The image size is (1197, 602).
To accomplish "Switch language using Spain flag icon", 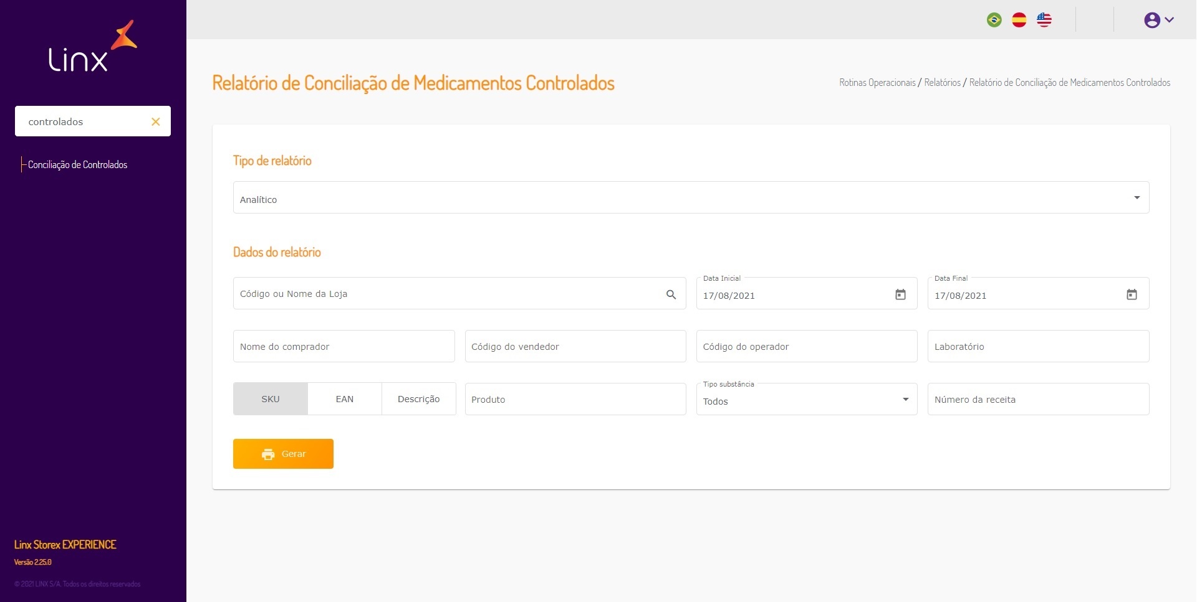I will point(1019,20).
